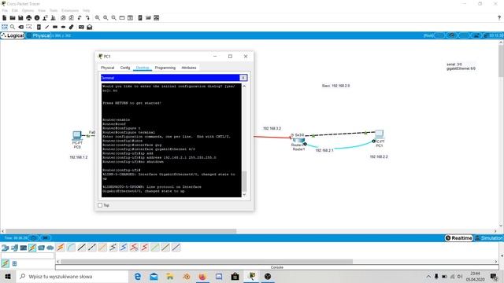The image size is (504, 283).
Task: Pick the Copper Straight-Through cable icon
Action: (82, 248)
